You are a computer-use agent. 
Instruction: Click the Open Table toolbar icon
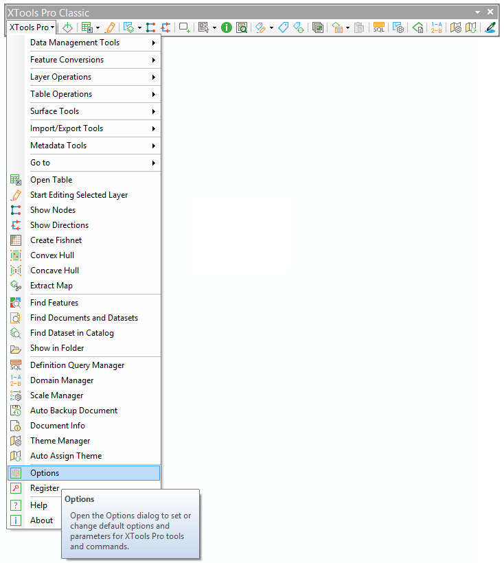[87, 27]
